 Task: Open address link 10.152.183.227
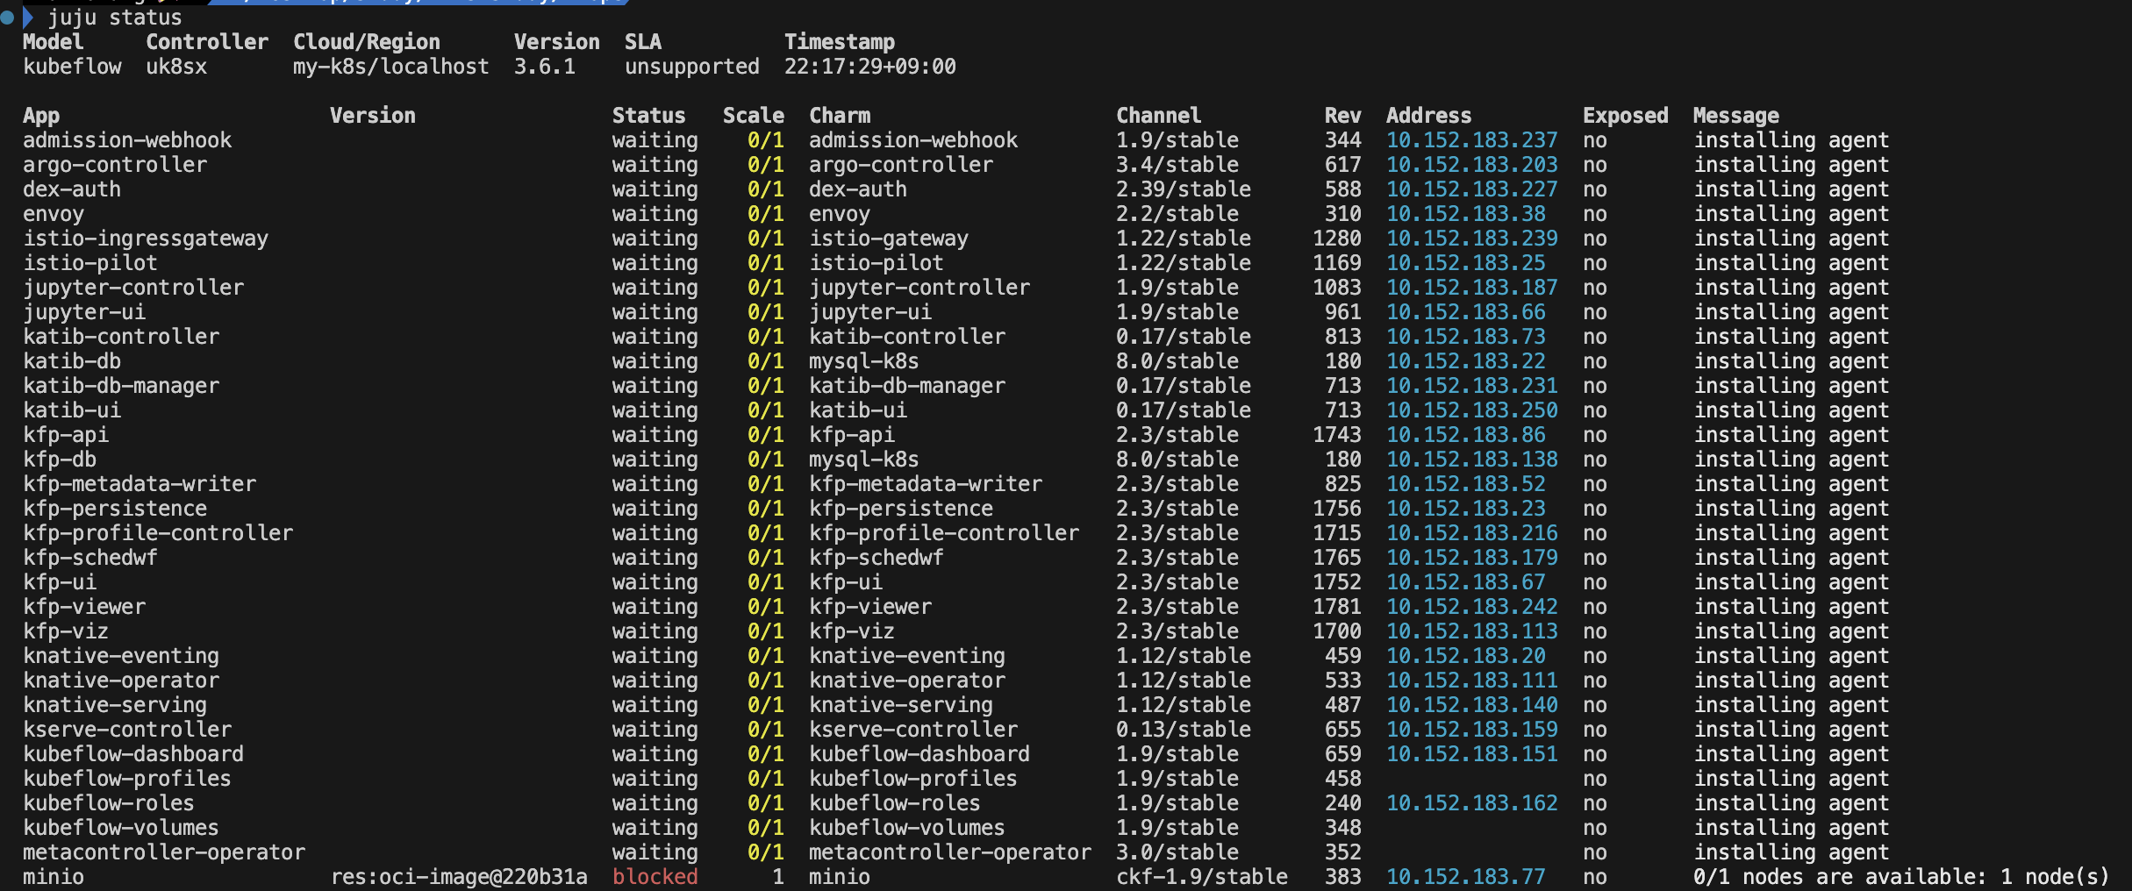(x=1472, y=189)
